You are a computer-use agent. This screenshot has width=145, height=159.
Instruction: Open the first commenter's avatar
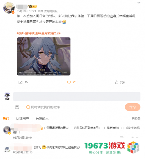(7, 130)
